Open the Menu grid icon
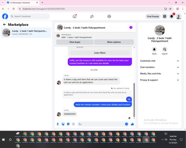Viewport: 186px width, 148px height. pos(164,16)
